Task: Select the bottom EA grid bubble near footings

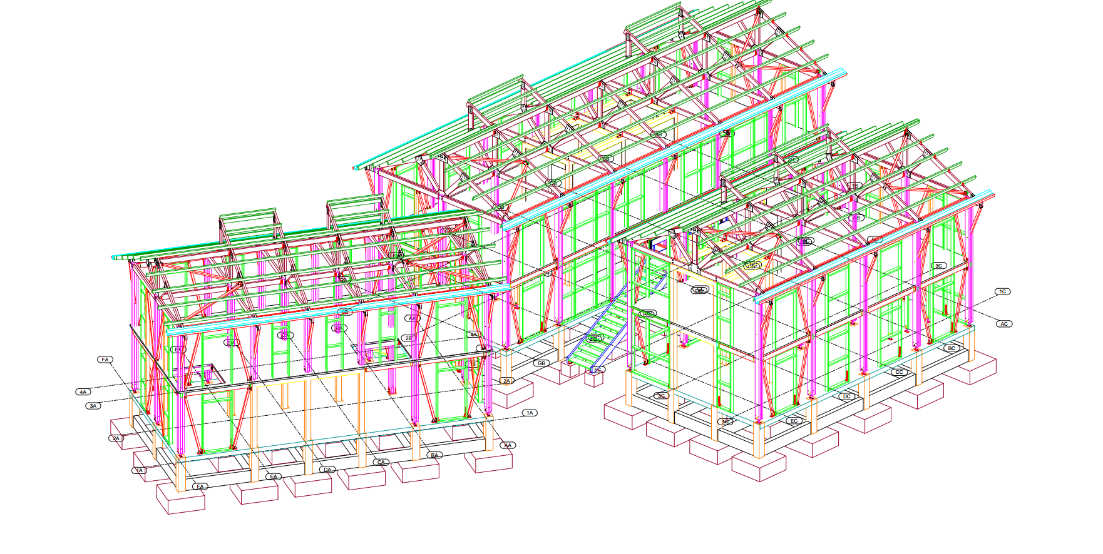Action: tap(274, 476)
